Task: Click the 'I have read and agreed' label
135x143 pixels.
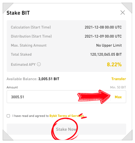Action: point(31,116)
